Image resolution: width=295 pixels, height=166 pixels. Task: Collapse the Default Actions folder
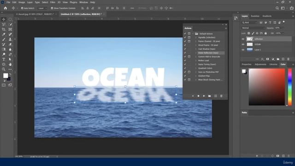193,34
